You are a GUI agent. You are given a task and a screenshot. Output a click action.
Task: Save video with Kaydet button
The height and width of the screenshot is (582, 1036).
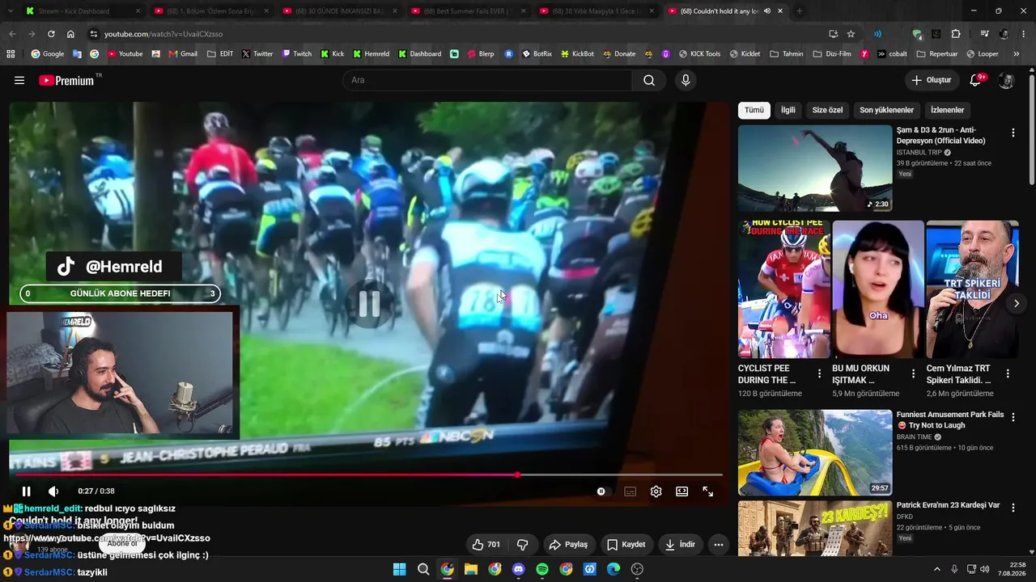tap(626, 544)
